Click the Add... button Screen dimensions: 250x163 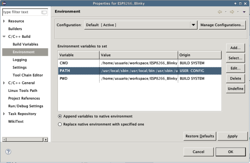click(235, 48)
